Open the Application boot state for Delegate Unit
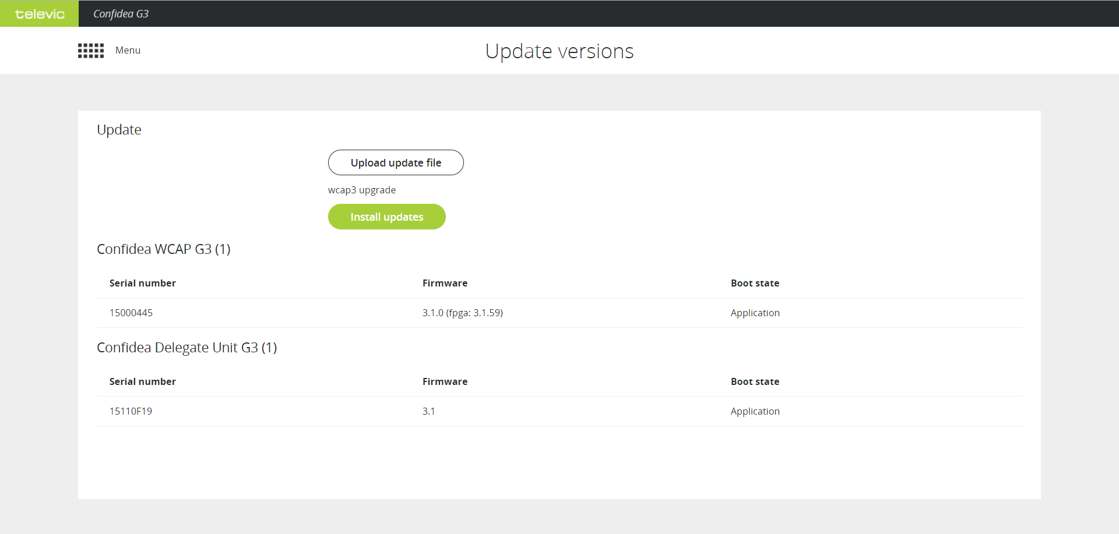 755,411
